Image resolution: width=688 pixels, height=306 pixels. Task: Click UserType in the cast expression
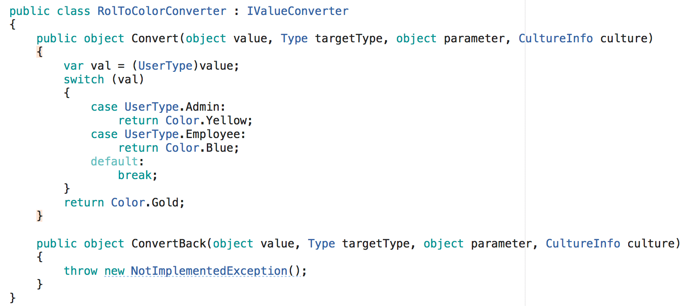click(x=165, y=66)
